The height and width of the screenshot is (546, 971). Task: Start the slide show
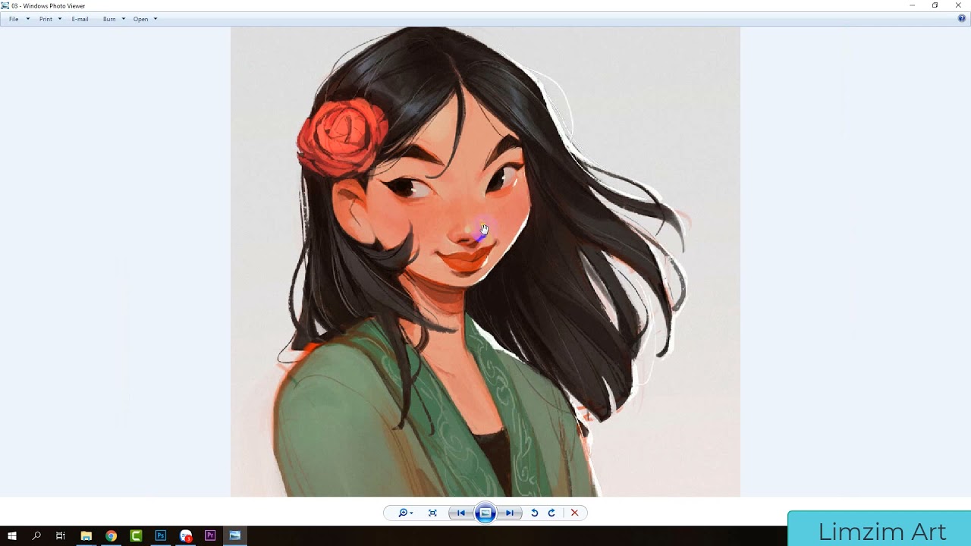(485, 513)
